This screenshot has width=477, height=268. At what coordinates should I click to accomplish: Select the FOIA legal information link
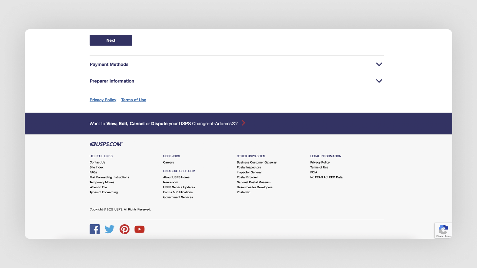314,172
